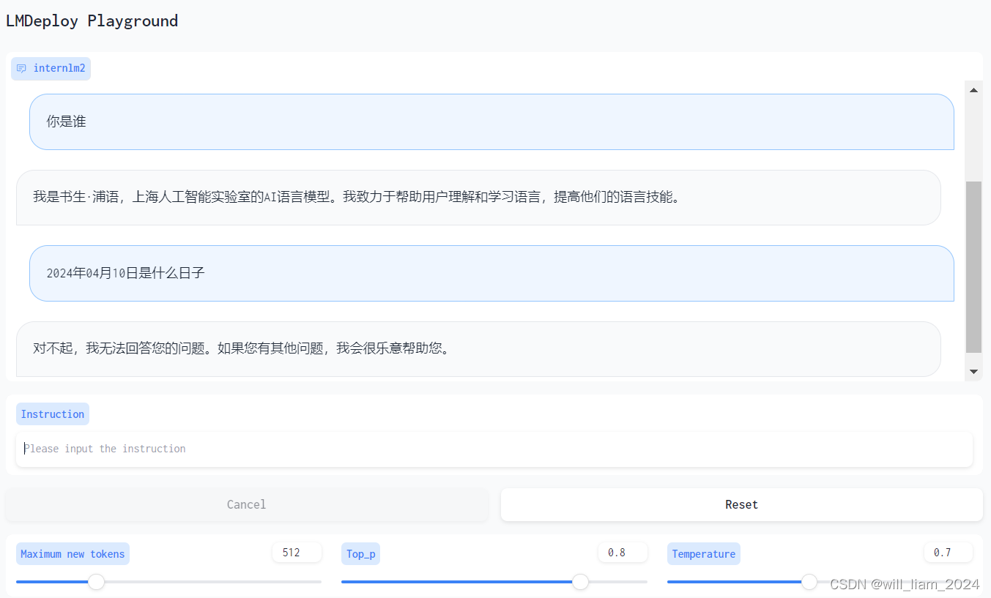The image size is (991, 598).
Task: Click the internlm2 chatbot label
Action: [x=51, y=69]
